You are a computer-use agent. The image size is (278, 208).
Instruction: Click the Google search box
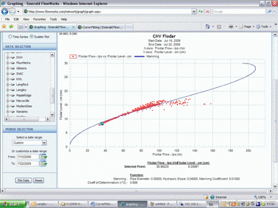coord(239,12)
